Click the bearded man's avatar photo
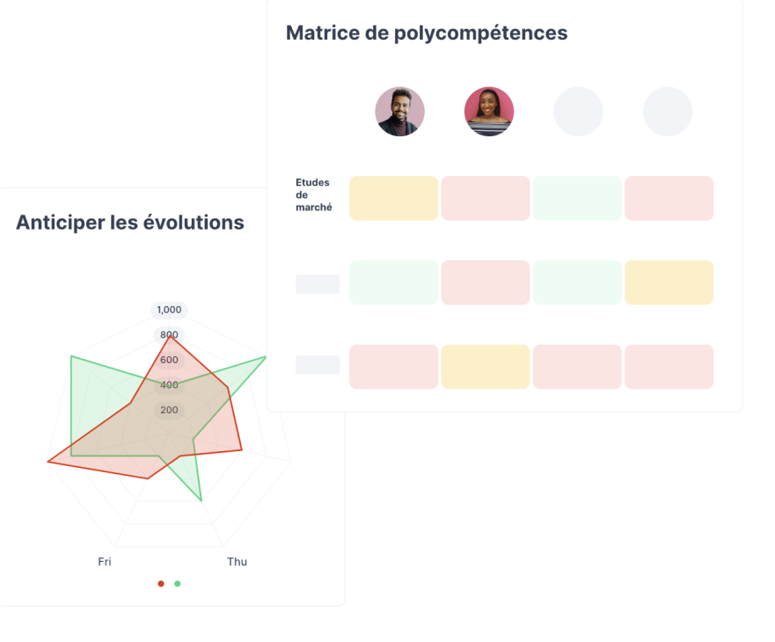 tap(399, 112)
